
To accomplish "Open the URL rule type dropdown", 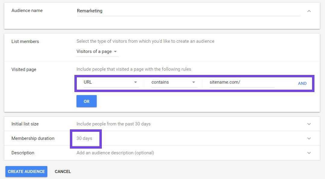I will pyautogui.click(x=111, y=82).
